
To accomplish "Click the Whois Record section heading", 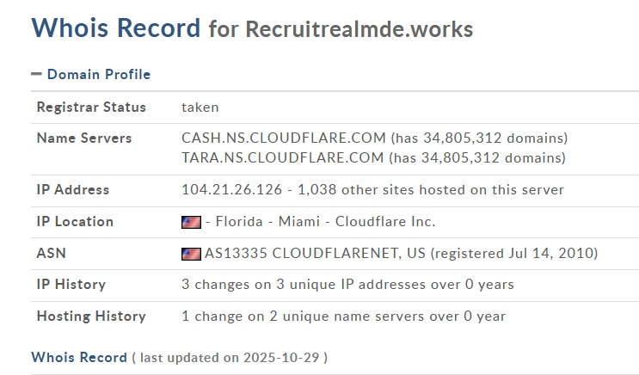I will (x=78, y=357).
